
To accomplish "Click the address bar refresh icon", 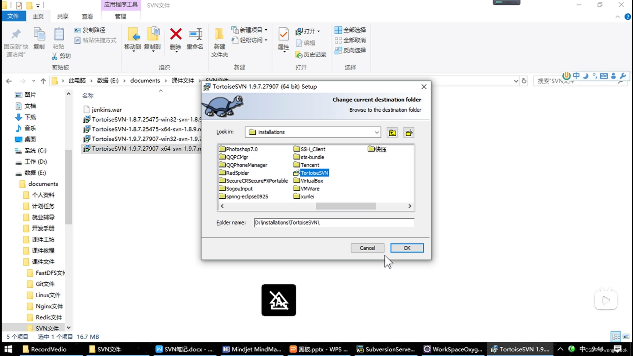I will point(524,81).
